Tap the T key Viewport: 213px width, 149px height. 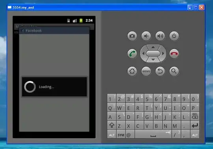point(149,107)
